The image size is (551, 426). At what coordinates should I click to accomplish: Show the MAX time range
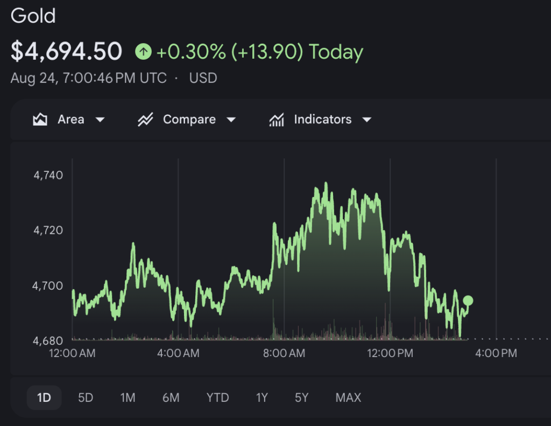(x=348, y=398)
